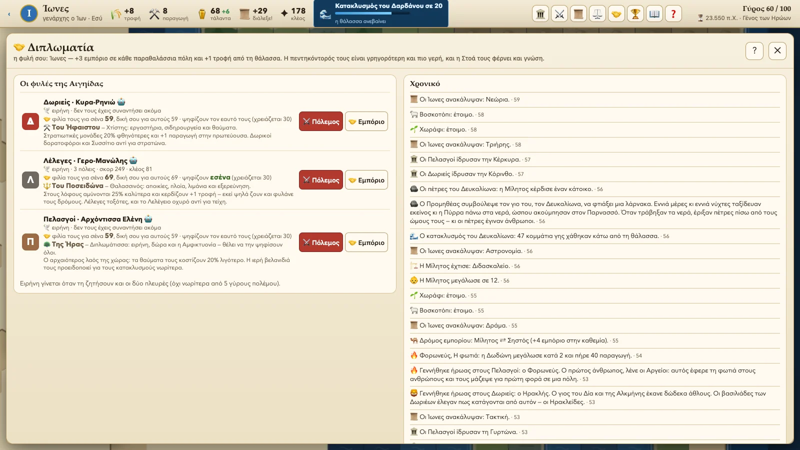Open the scroll research icon in the toolbar

click(x=578, y=14)
